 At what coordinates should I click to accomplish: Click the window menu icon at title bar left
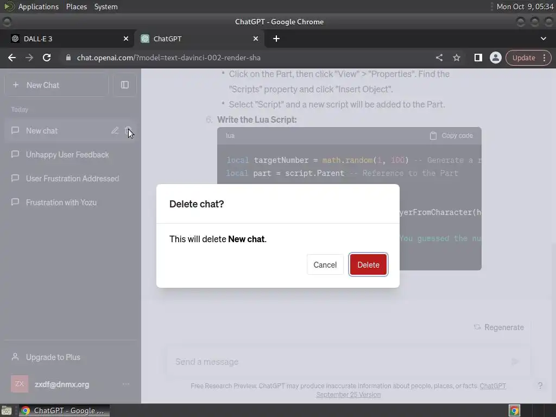pos(7,22)
